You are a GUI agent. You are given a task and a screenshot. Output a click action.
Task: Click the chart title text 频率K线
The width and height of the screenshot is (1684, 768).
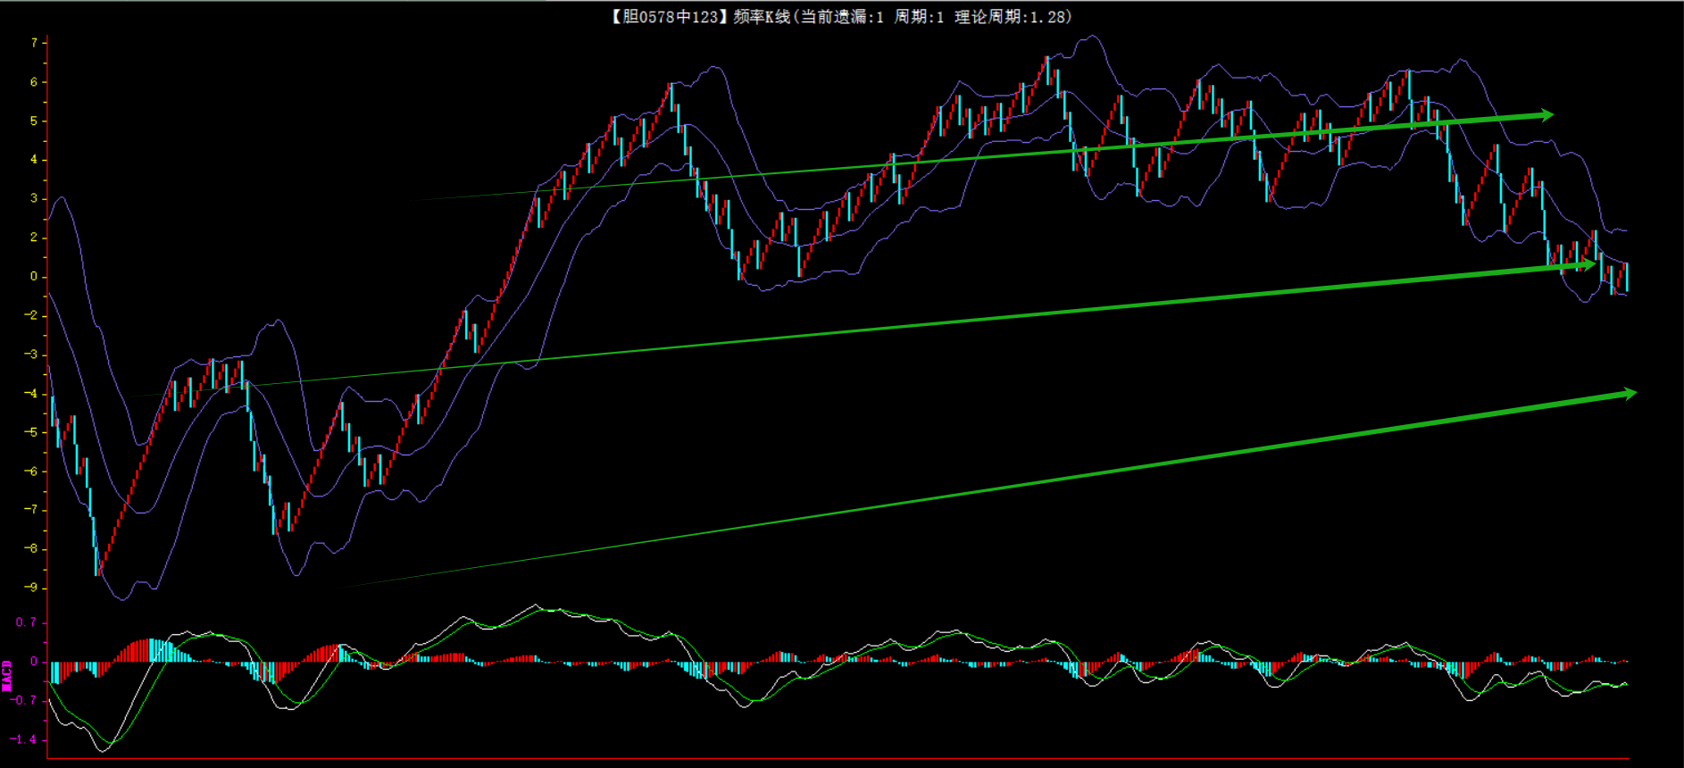[762, 17]
